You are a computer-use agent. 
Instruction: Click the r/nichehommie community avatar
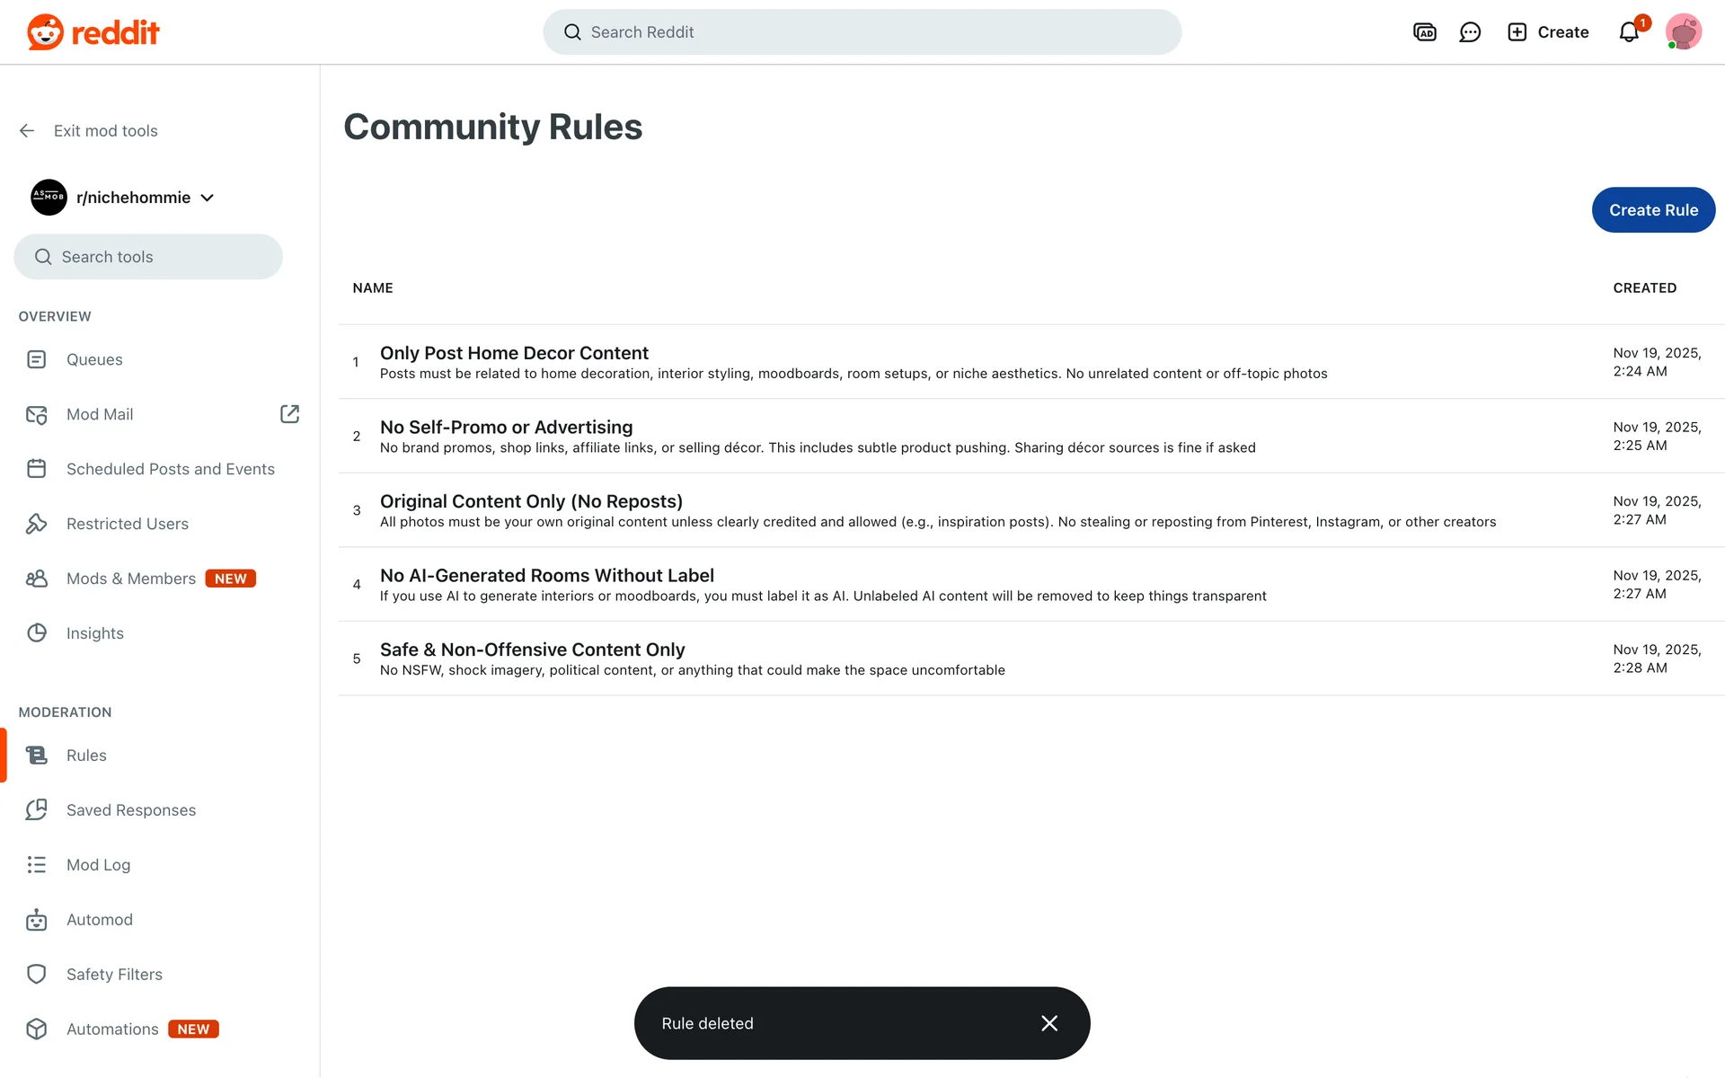point(49,198)
